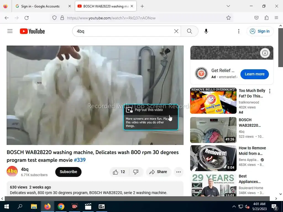Open How to Remove Mold thumbnail
Screen dimensions: 283x212
(213, 158)
